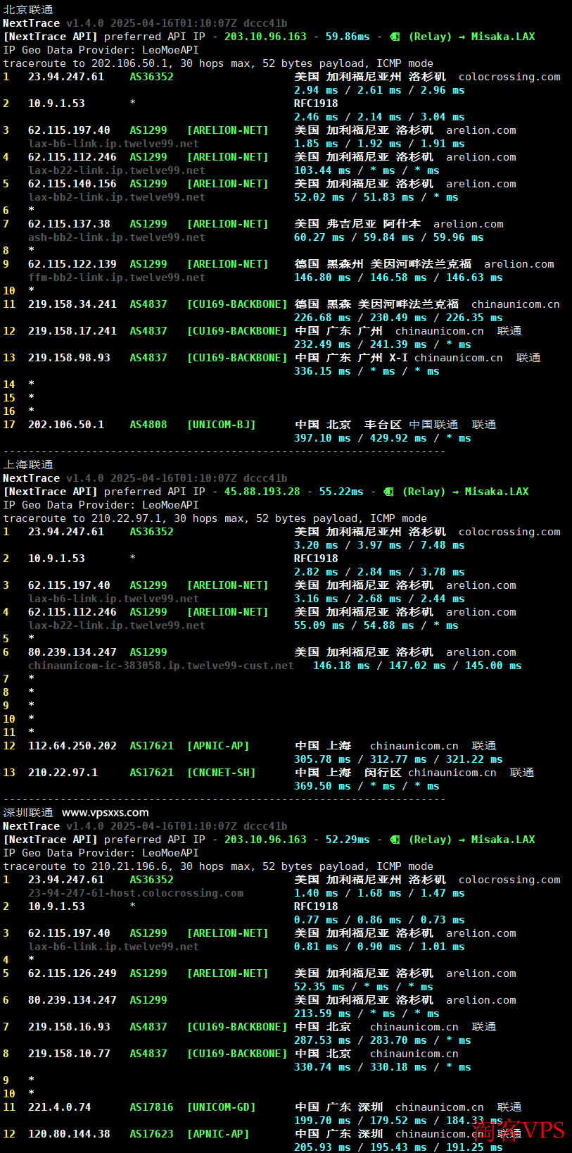Select hop IP 62.115.140.156

[x=72, y=184]
